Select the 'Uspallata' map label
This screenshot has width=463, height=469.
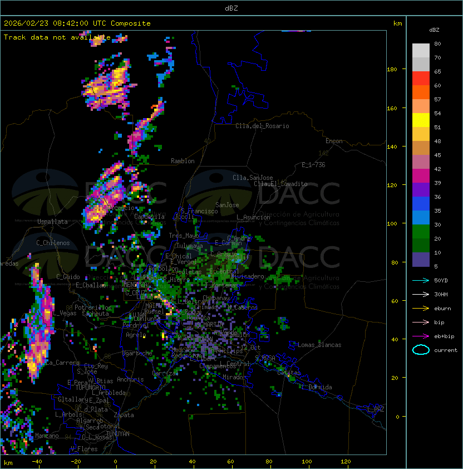coord(52,222)
